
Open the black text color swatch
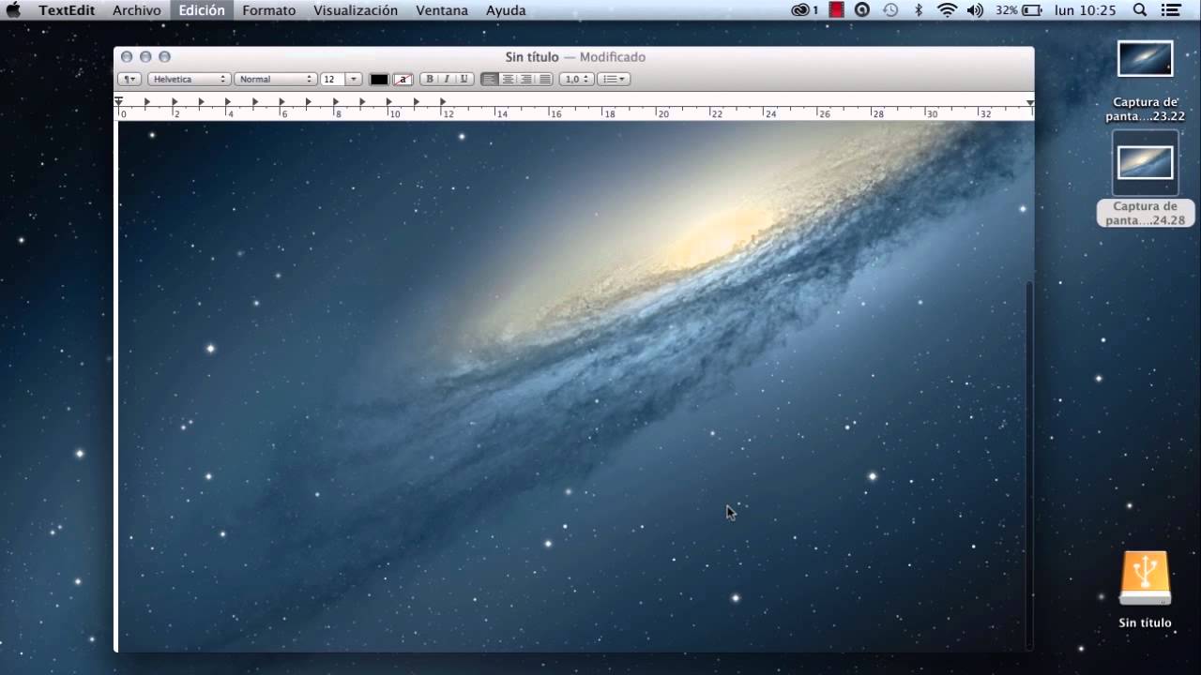379,80
